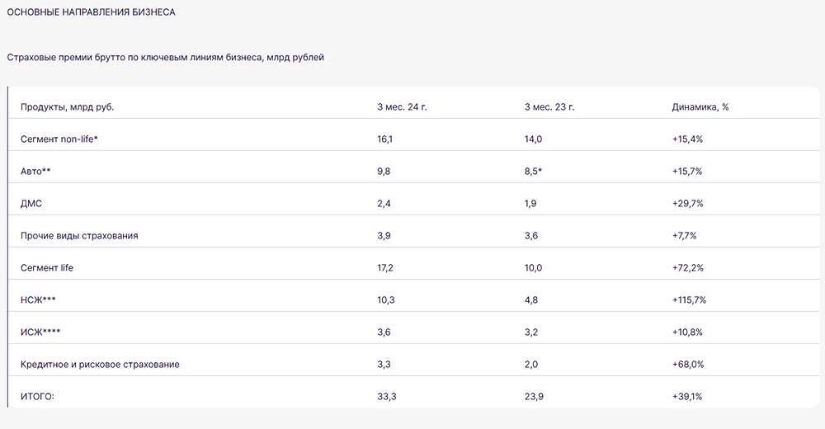825x429 pixels.
Task: Click the 'ИСЖ****' row label
Action: (x=40, y=332)
